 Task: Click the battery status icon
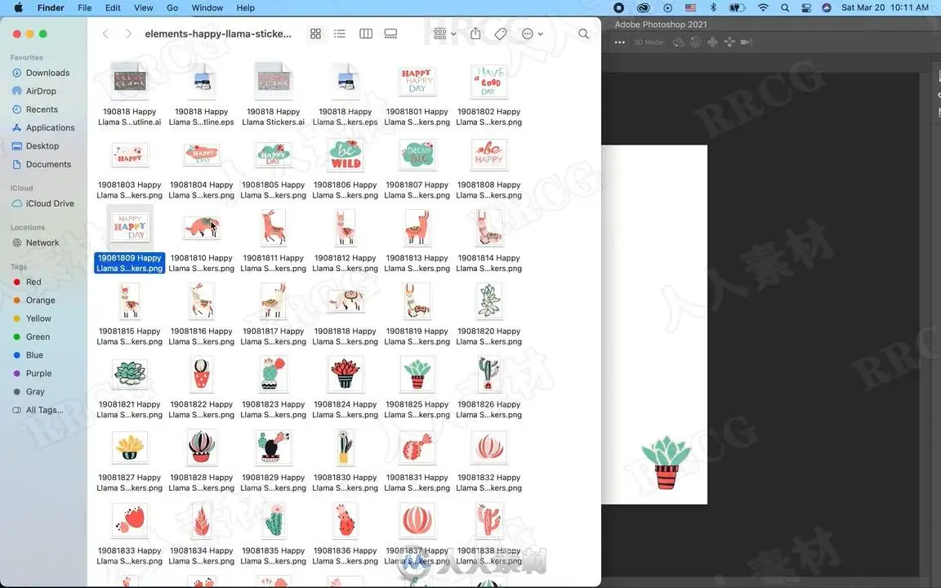coord(737,8)
